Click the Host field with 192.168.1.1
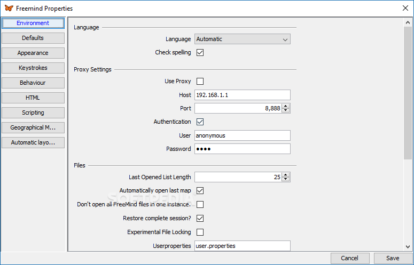This screenshot has height=265, width=414. pyautogui.click(x=243, y=95)
